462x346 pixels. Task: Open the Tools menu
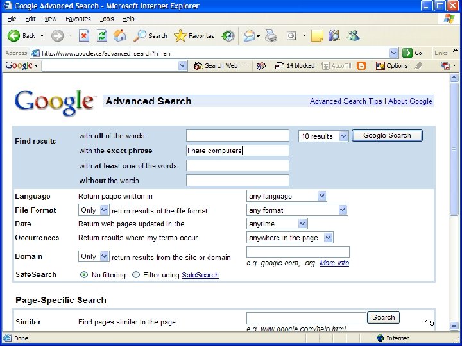click(x=107, y=19)
